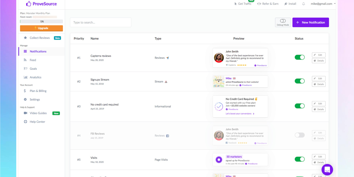354x177 pixels.
Task: Click into the Type to search field
Action: point(101,22)
